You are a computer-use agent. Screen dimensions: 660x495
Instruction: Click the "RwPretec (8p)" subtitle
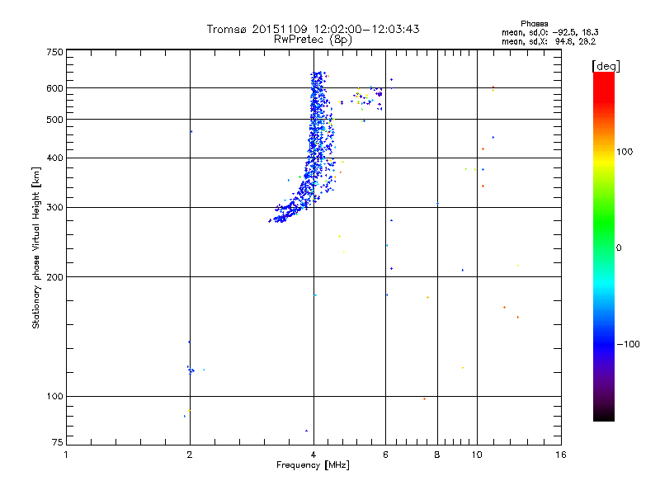[x=313, y=40]
